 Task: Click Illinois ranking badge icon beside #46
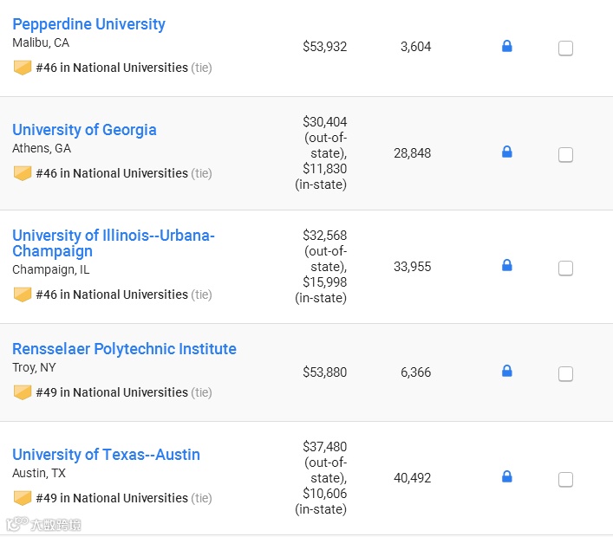tap(23, 294)
